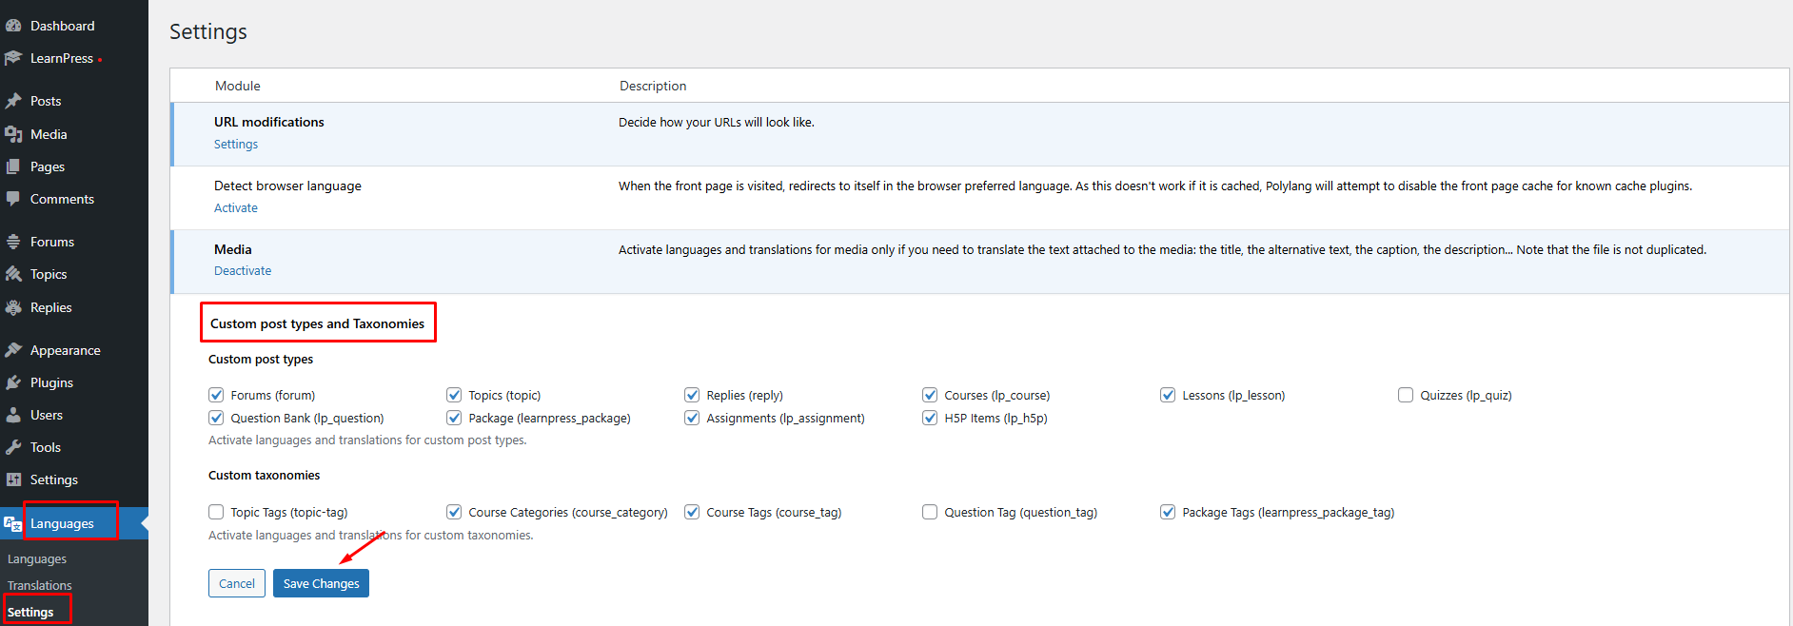The height and width of the screenshot is (626, 1793).
Task: Uncheck the Forums (forum) checkbox
Action: click(x=216, y=395)
